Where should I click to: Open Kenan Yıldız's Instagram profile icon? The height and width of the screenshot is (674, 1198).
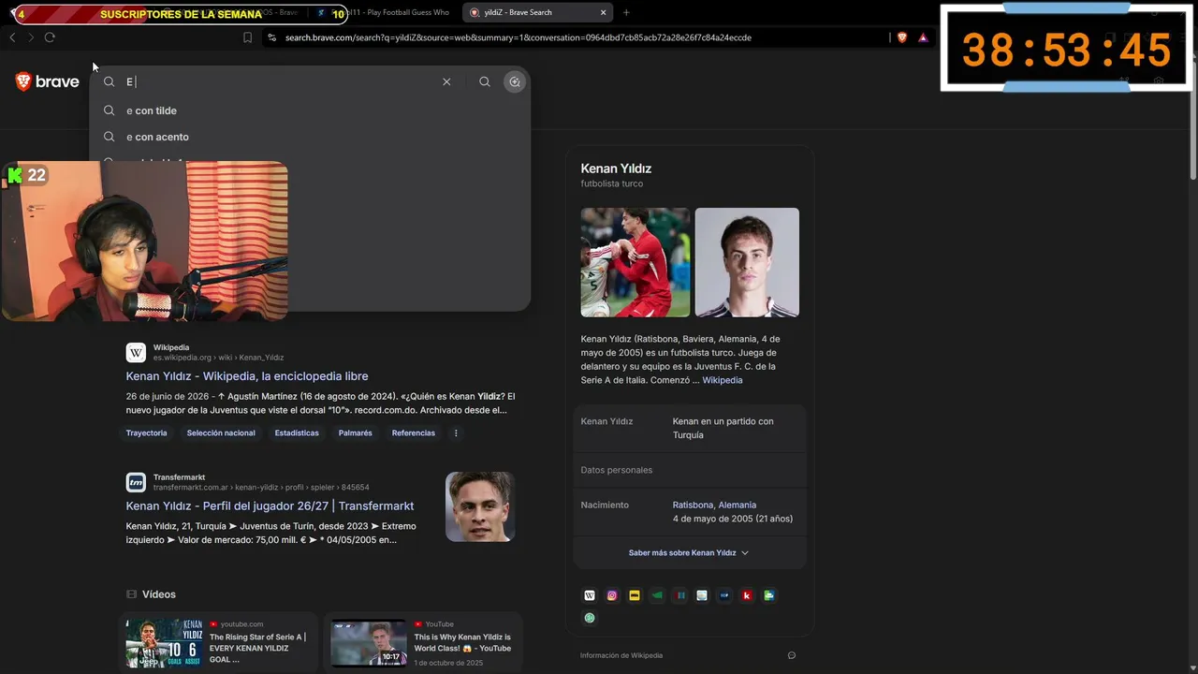[612, 595]
